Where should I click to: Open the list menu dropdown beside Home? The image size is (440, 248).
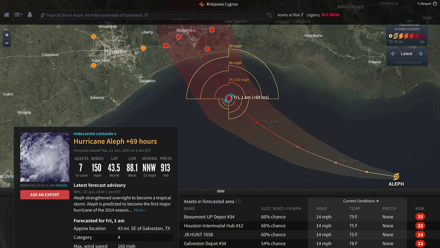[18, 15]
